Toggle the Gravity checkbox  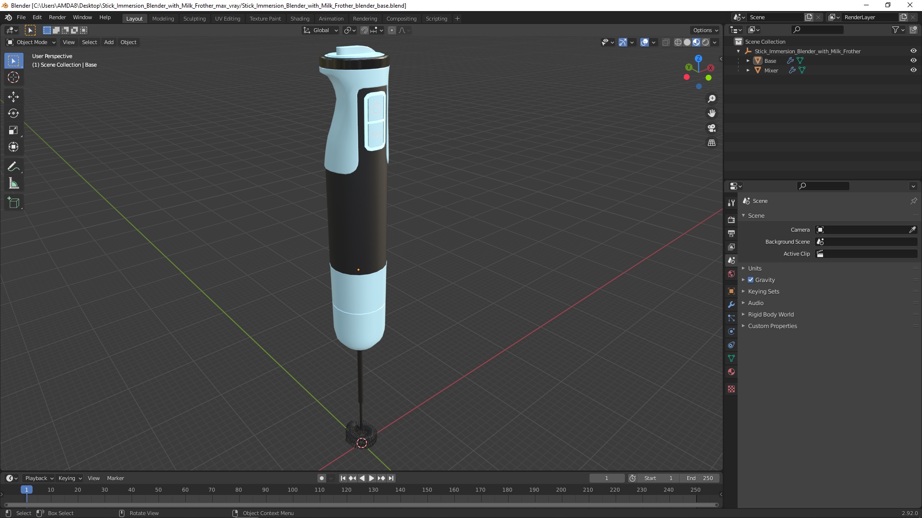[751, 280]
